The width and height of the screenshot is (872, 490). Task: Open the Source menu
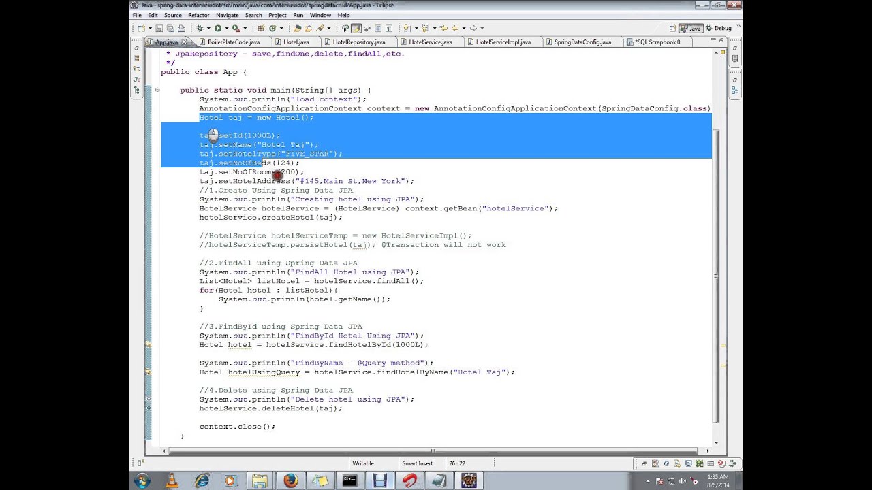coord(173,15)
